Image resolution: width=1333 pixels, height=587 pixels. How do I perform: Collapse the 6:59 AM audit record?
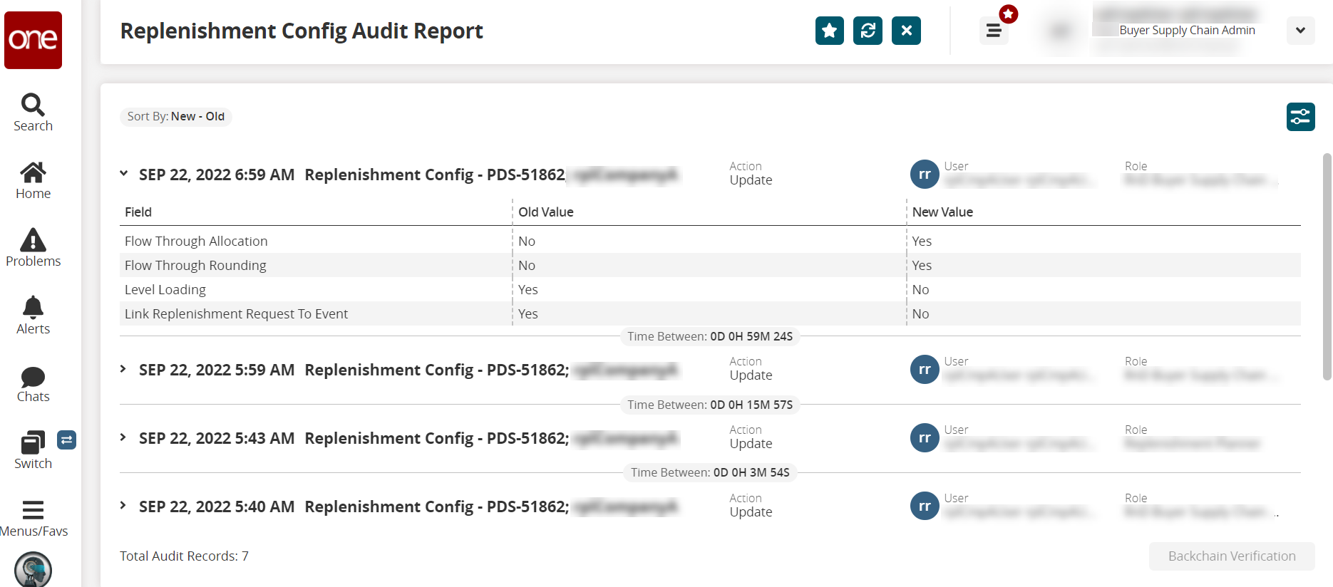click(x=124, y=174)
